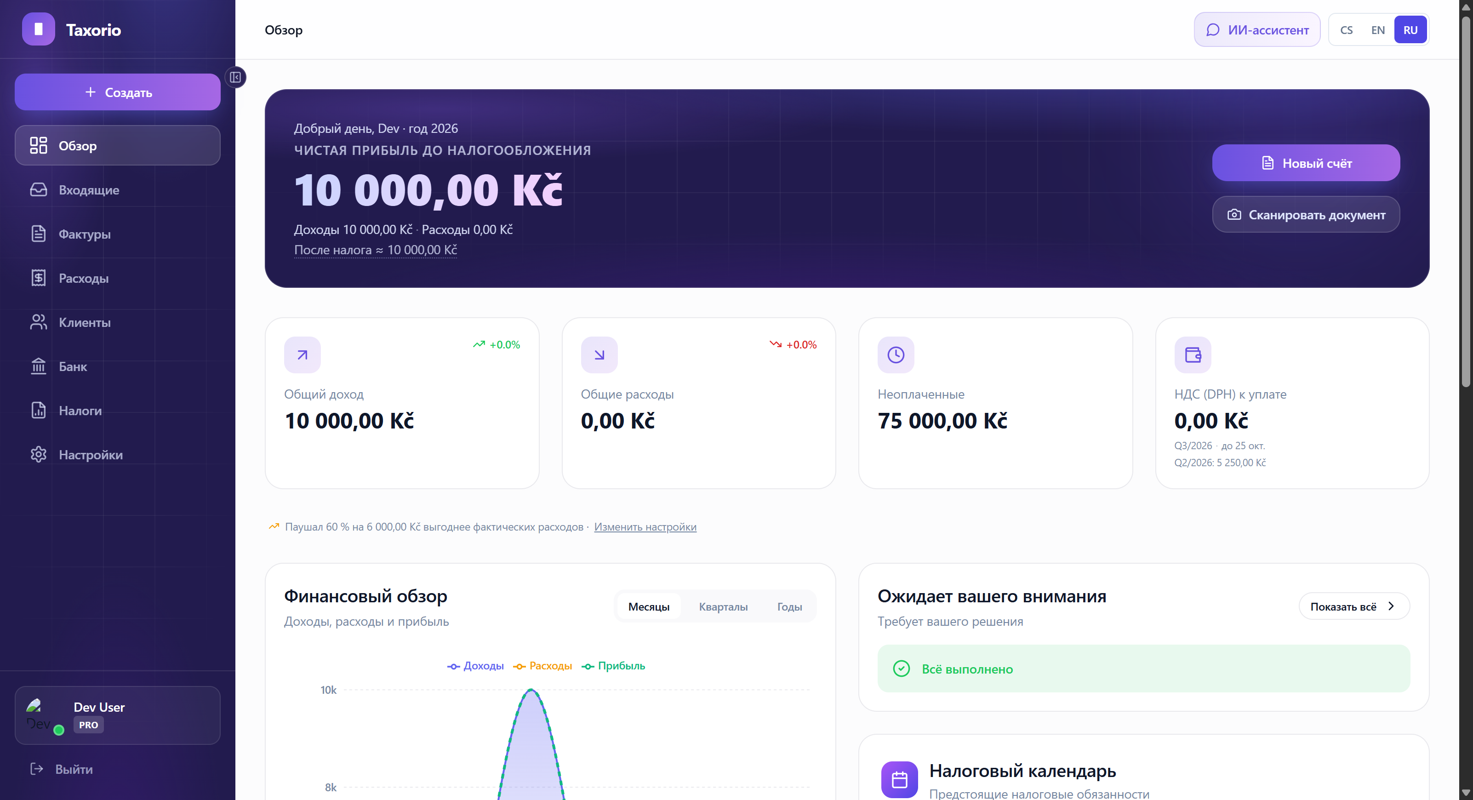Switch language to EN

tap(1377, 30)
